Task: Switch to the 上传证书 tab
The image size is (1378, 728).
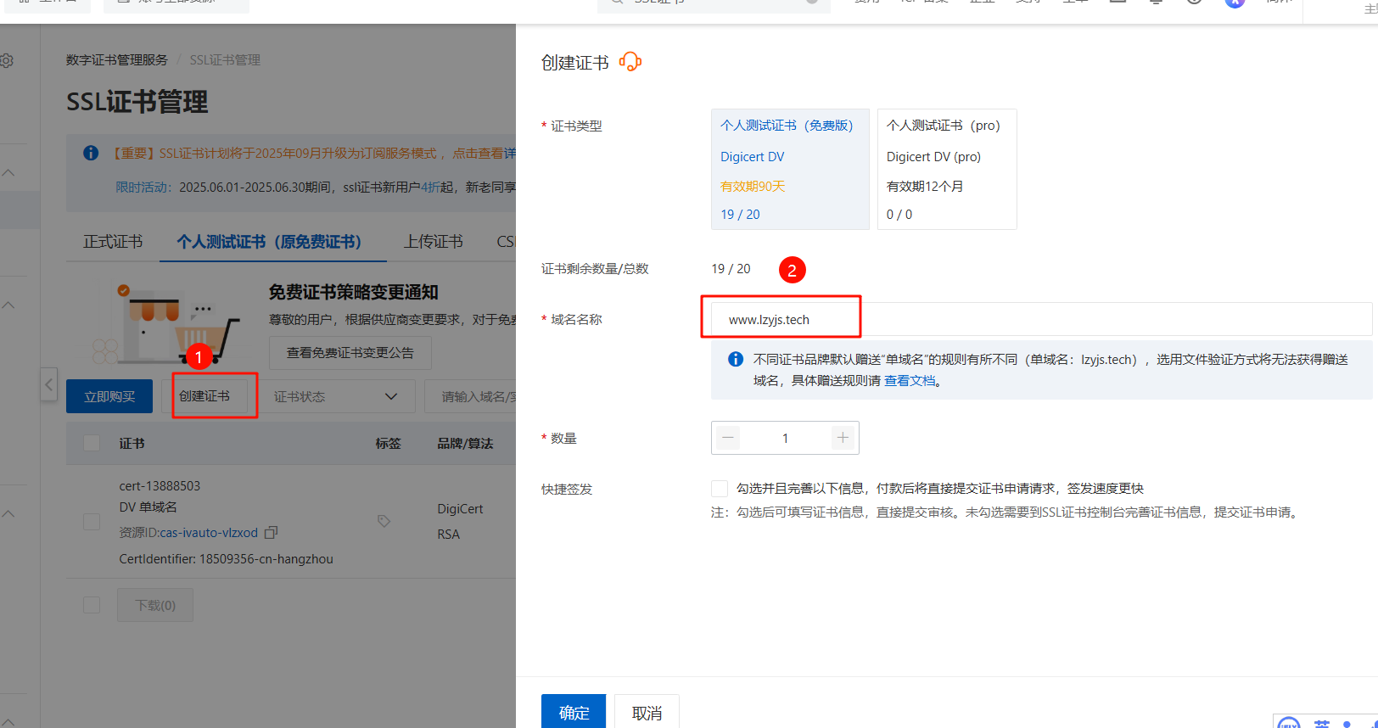Action: tap(433, 242)
